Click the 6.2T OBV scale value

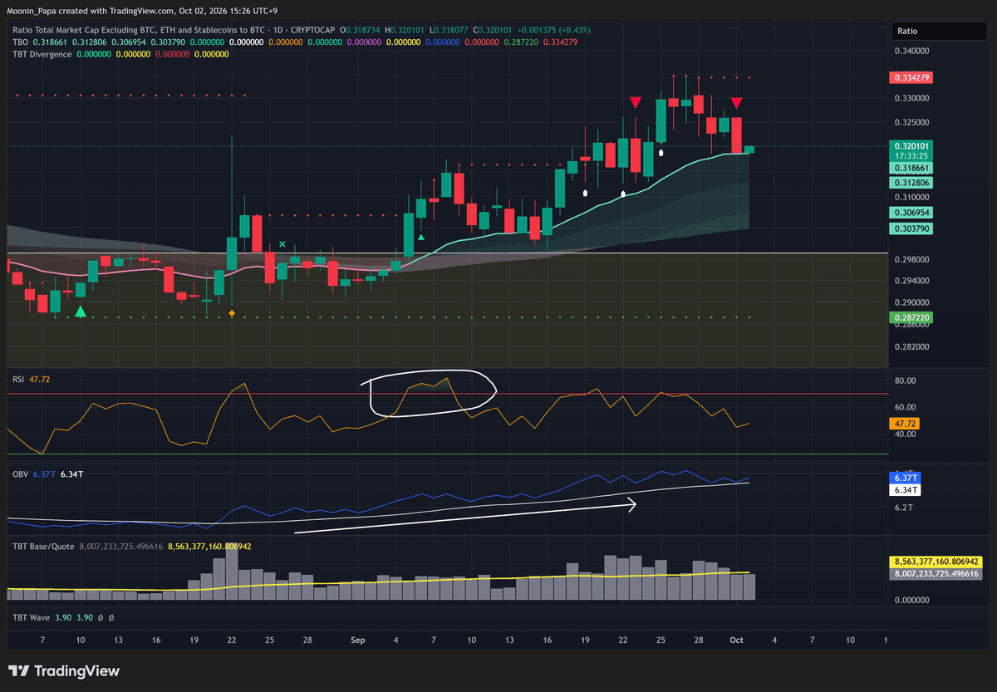click(x=905, y=507)
